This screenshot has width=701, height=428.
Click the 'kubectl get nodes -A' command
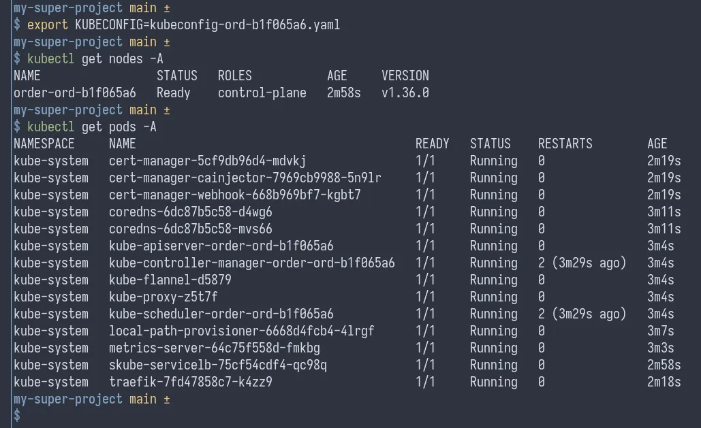[95, 59]
